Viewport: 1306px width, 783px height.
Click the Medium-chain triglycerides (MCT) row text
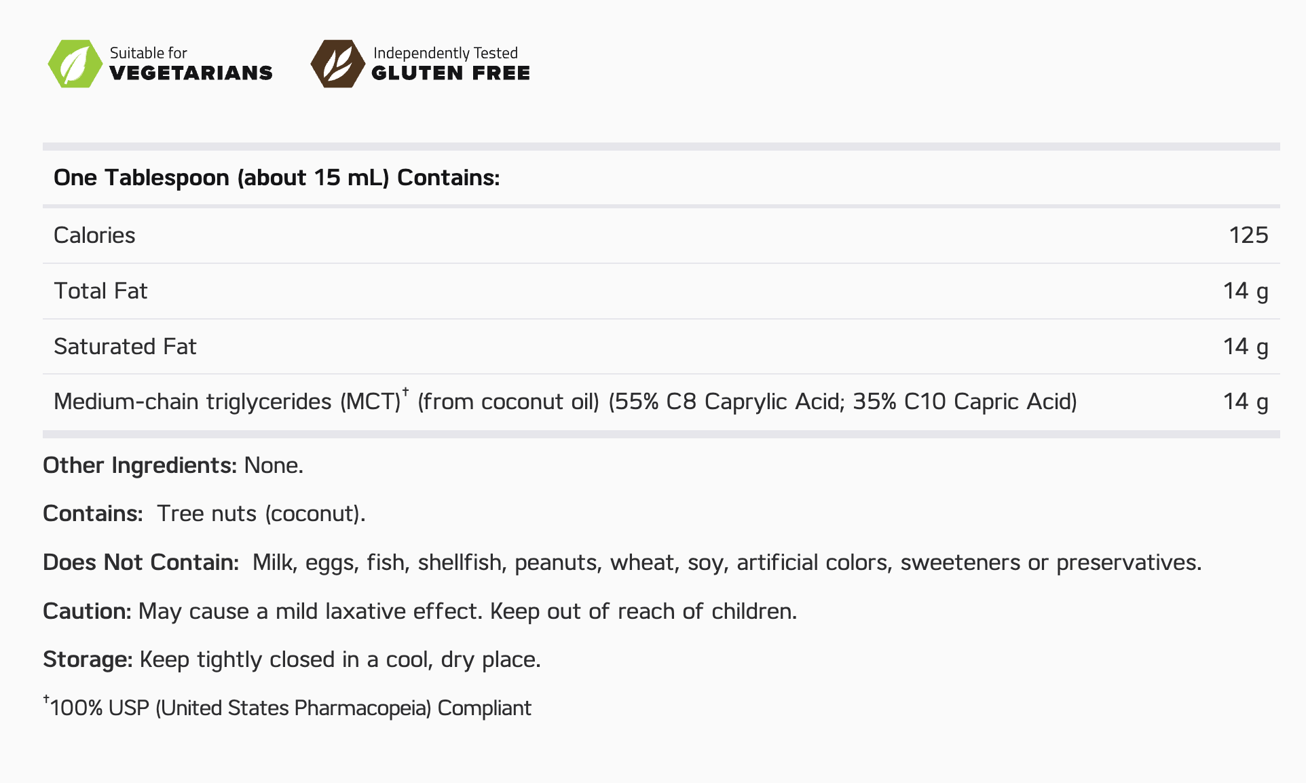pos(565,402)
